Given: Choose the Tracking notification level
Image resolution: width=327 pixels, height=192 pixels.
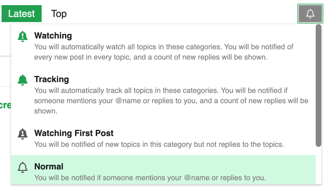Looking at the screenshot, I should (51, 79).
